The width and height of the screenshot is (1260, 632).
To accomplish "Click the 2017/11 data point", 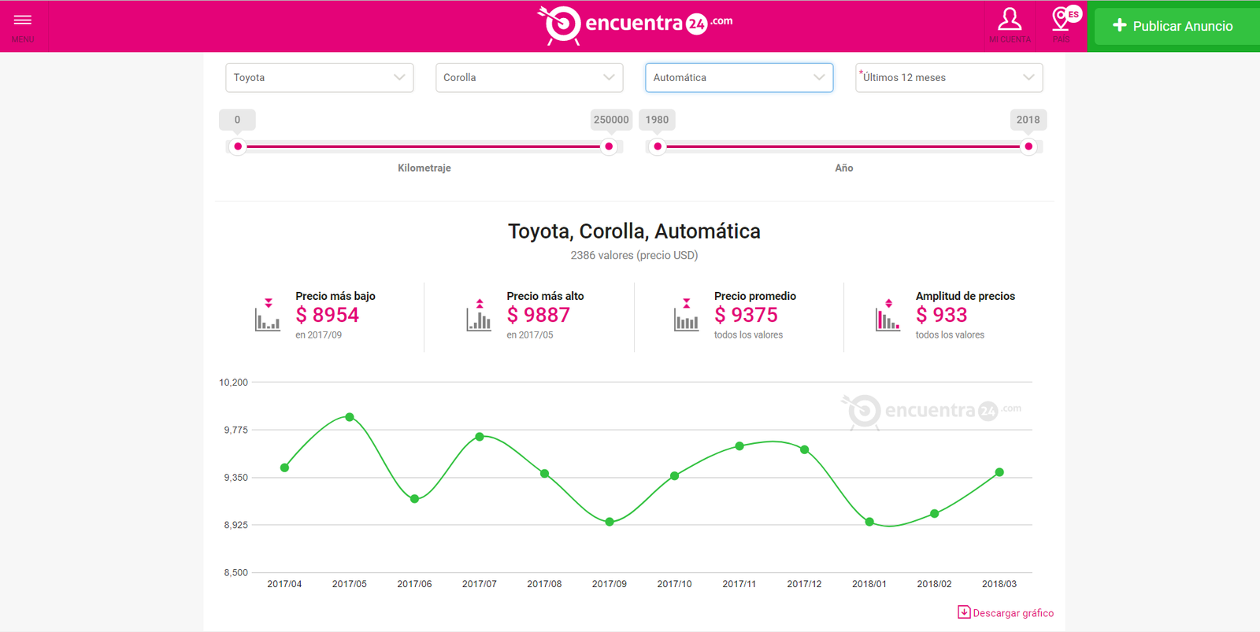I will click(x=739, y=446).
